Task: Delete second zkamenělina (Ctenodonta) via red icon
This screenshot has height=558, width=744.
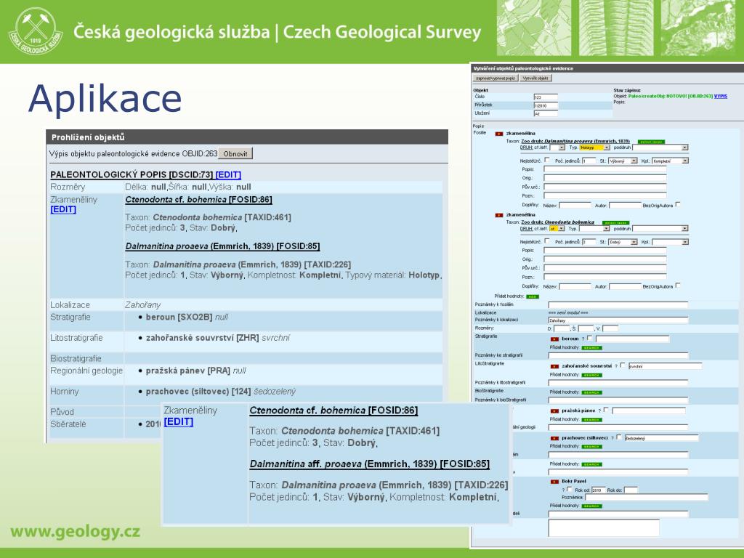Action: (x=498, y=215)
